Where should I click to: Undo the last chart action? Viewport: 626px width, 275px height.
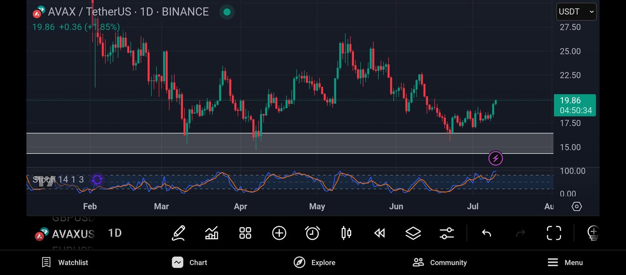pyautogui.click(x=486, y=233)
